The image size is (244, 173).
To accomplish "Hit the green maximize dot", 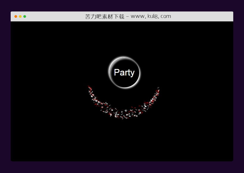I will point(25,16).
